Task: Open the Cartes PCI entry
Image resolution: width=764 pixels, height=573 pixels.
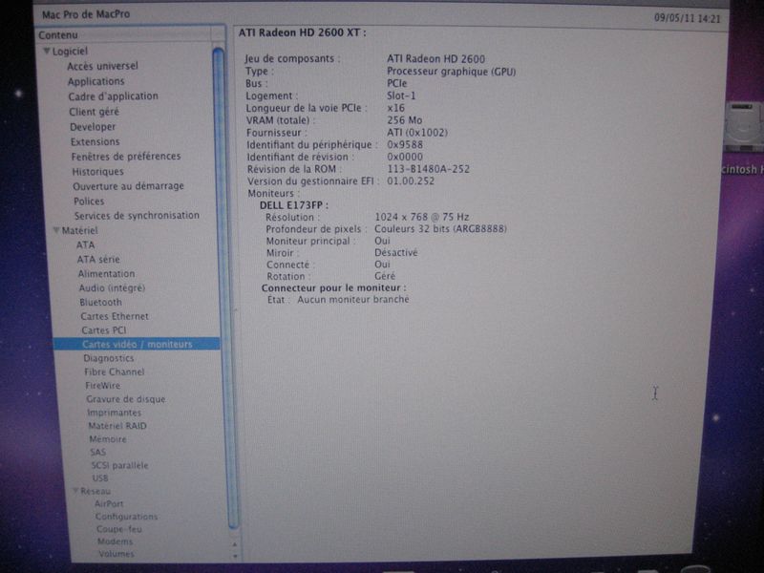Action: point(103,330)
